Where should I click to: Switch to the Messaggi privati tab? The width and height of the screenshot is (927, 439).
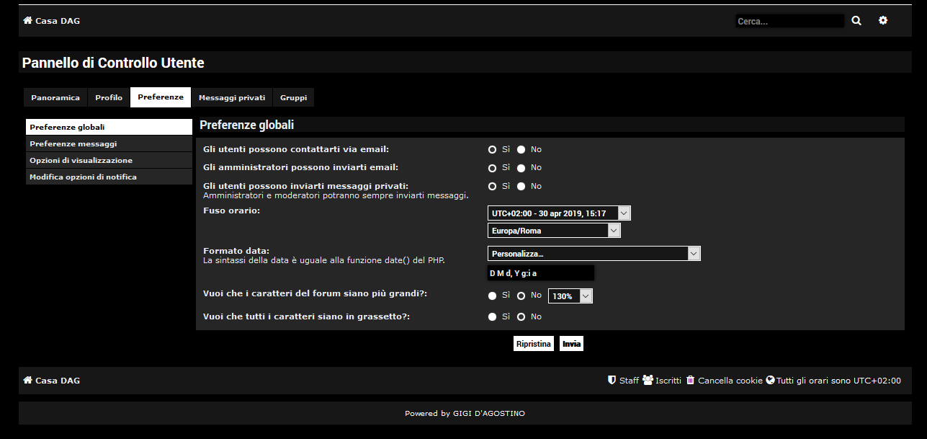click(x=231, y=97)
